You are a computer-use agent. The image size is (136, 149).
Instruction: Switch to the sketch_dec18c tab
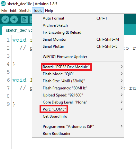(x=17, y=30)
